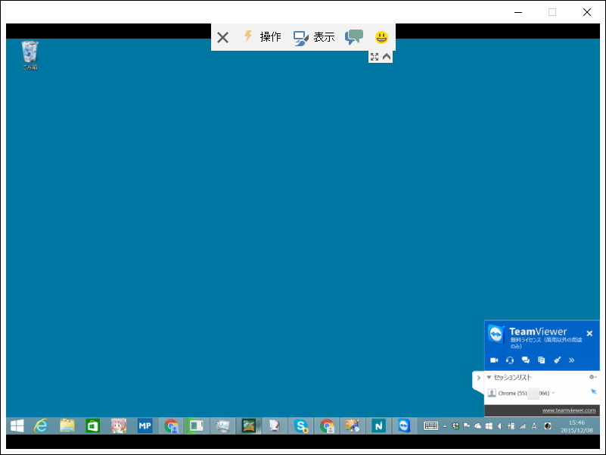Open the www.teamviewer.com link
This screenshot has width=606, height=455.
pos(568,410)
